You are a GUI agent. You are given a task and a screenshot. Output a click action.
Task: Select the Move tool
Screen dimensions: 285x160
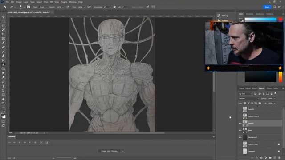[3, 17]
